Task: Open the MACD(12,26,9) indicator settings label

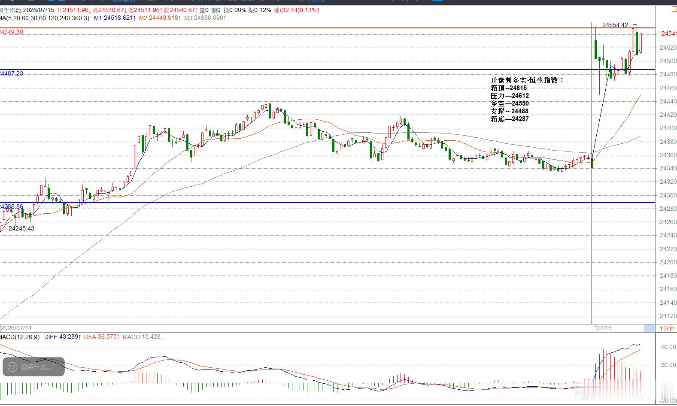Action: click(20, 337)
